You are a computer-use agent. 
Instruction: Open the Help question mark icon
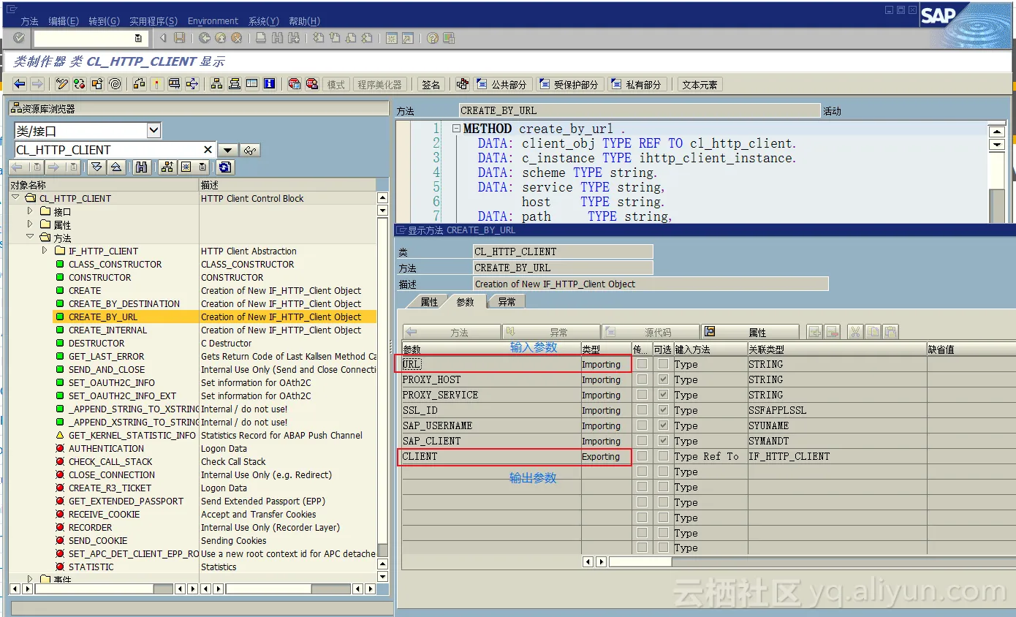click(433, 38)
